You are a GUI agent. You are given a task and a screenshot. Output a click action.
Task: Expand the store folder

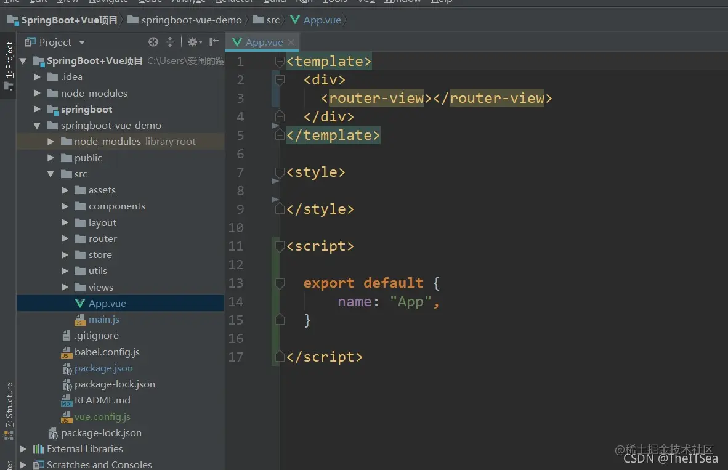pyautogui.click(x=65, y=254)
